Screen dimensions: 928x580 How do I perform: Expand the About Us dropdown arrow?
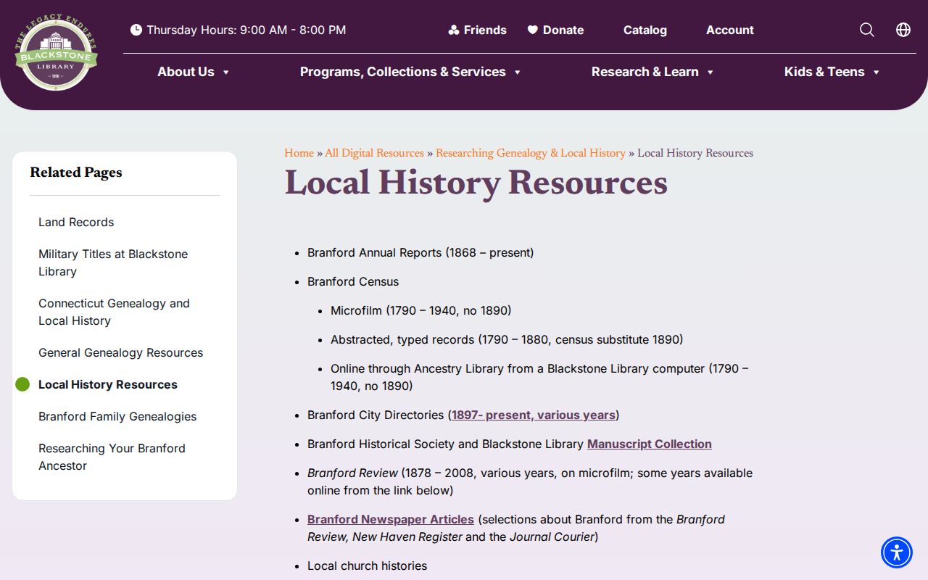[225, 72]
